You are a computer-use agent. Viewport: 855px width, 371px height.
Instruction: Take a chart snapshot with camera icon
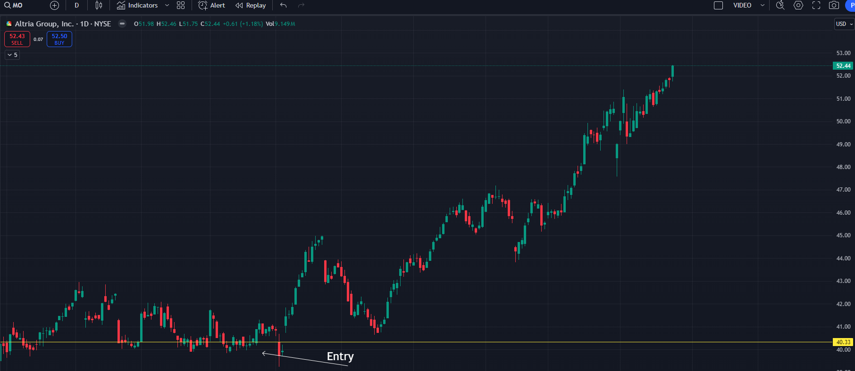[834, 6]
